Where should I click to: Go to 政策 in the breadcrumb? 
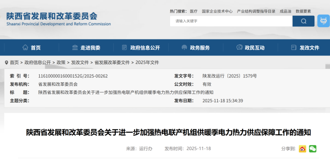tap(61, 63)
